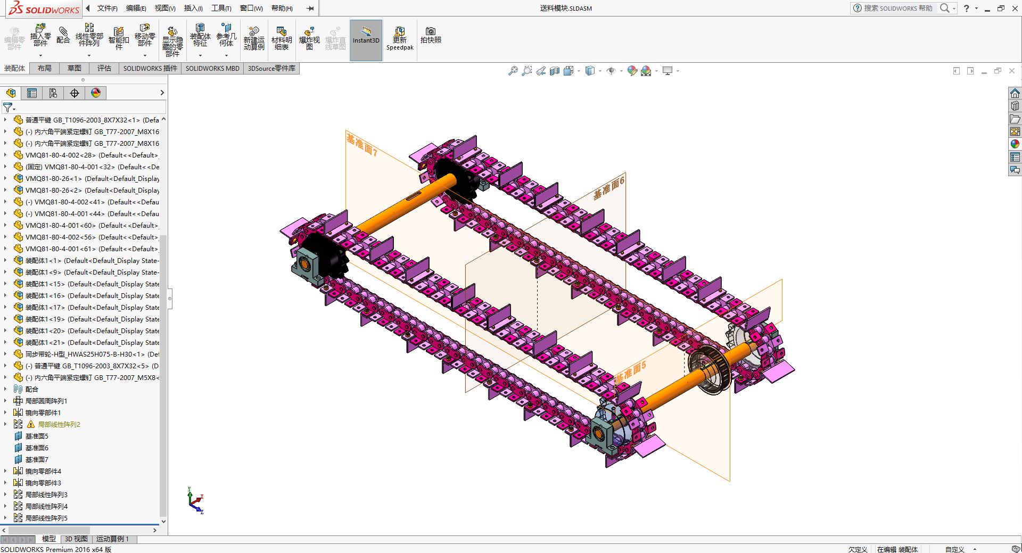The width and height of the screenshot is (1022, 553).
Task: Toggle the Instant3D button
Action: (x=366, y=40)
